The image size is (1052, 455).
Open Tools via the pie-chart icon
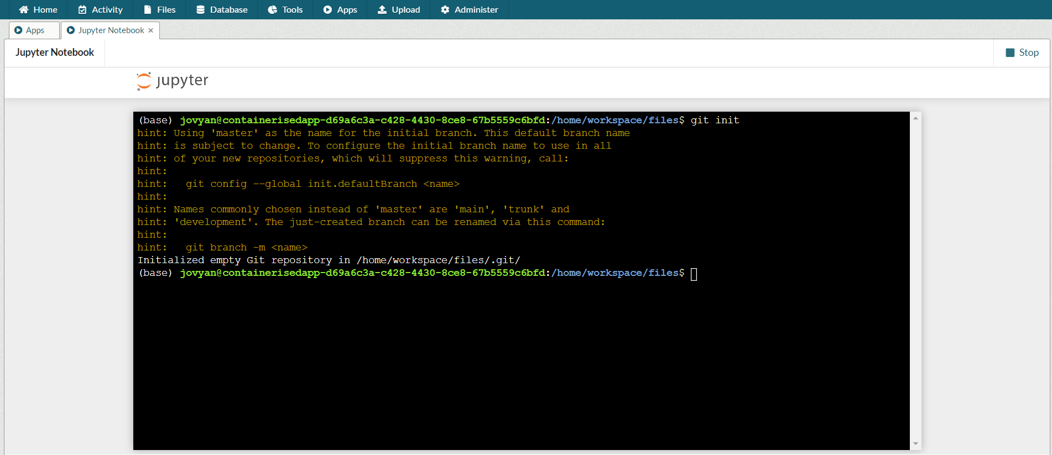pyautogui.click(x=272, y=9)
